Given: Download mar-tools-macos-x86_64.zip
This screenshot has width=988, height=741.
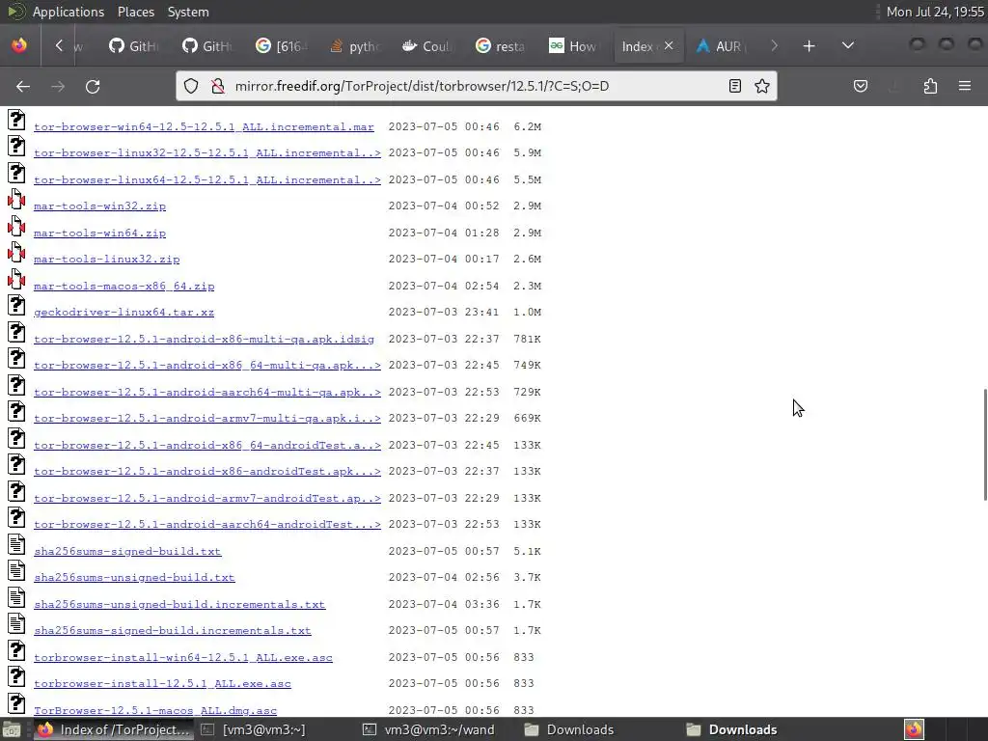Looking at the screenshot, I should pyautogui.click(x=124, y=286).
